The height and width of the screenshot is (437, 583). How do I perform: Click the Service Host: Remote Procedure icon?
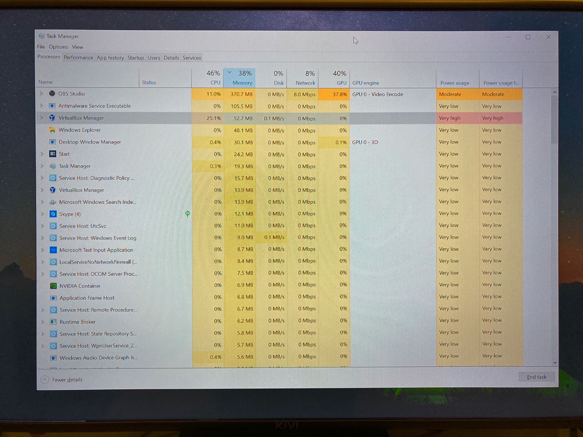[53, 310]
